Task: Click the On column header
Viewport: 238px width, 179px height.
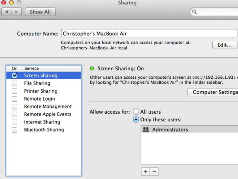Action: [x=15, y=68]
